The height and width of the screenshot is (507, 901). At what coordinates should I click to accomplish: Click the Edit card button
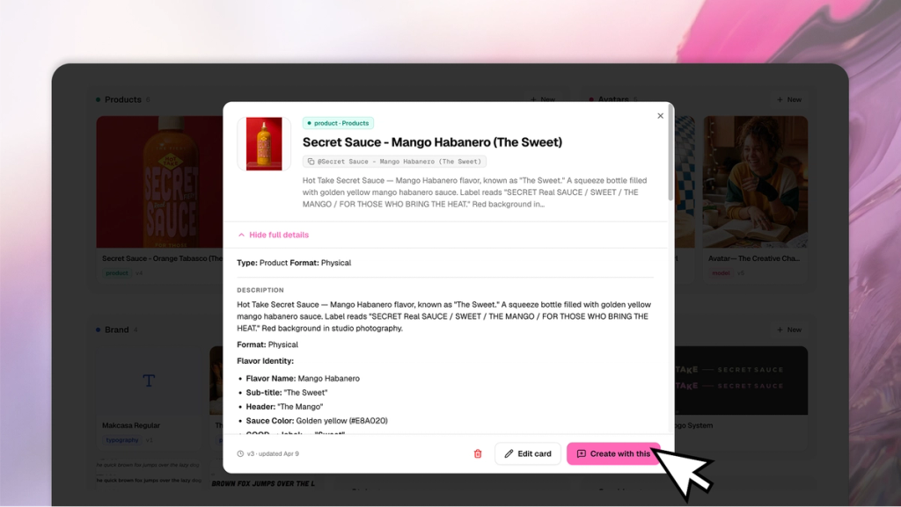528,453
